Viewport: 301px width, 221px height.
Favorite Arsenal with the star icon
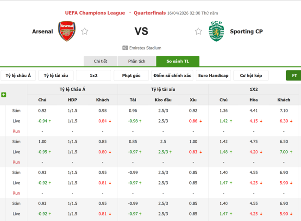tap(85, 31)
